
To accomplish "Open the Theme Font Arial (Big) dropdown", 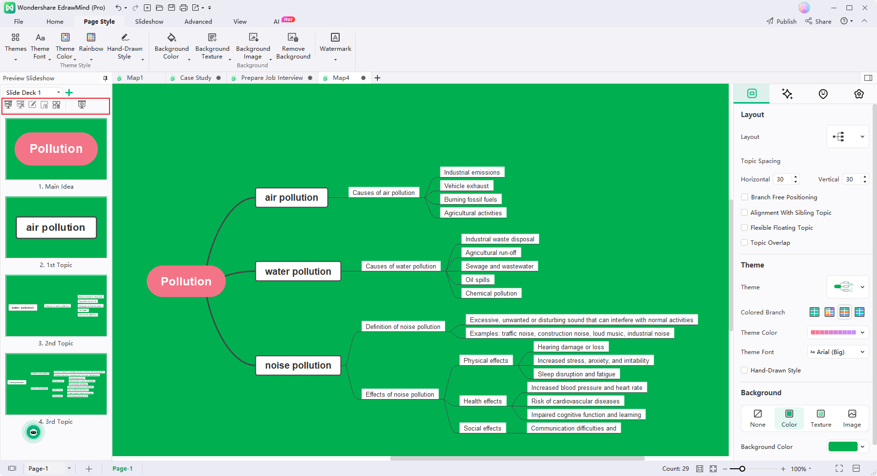I will 838,352.
